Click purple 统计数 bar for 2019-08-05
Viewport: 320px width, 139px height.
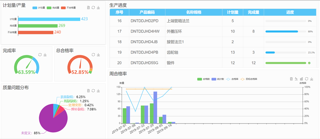(x=164, y=119)
